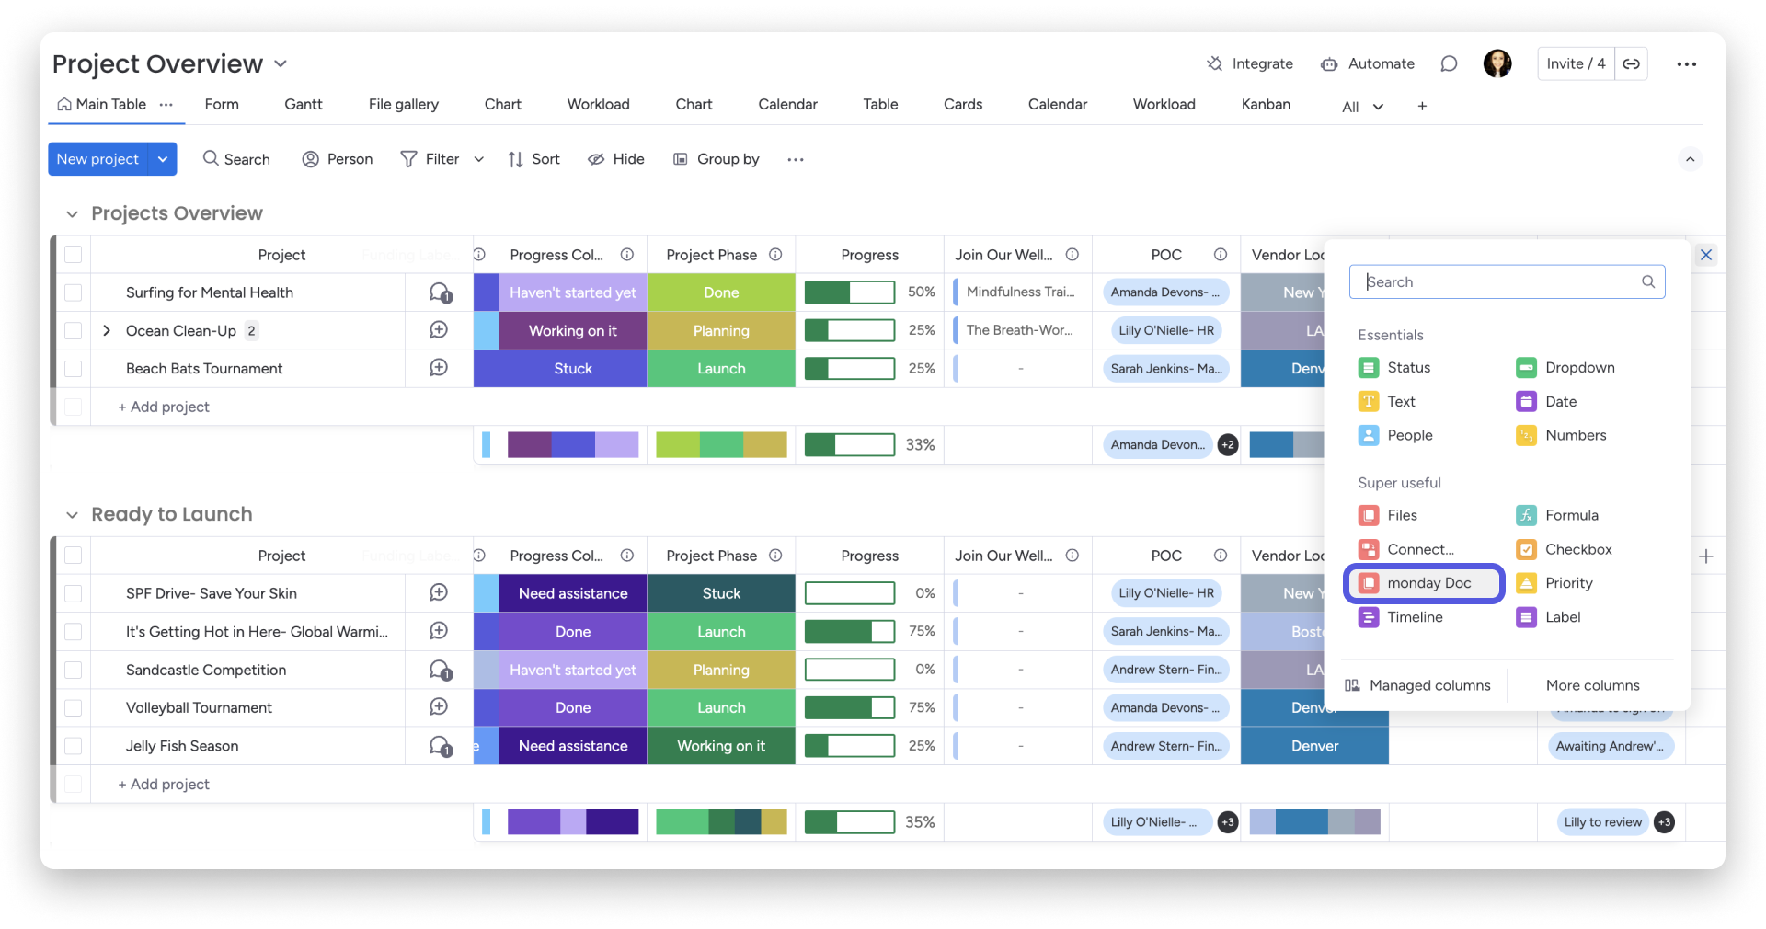Select Beach Bats Tournament row checkbox

coord(74,369)
